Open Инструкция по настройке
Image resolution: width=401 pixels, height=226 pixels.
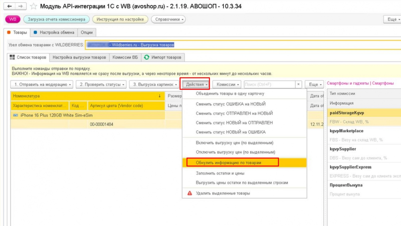point(120,19)
